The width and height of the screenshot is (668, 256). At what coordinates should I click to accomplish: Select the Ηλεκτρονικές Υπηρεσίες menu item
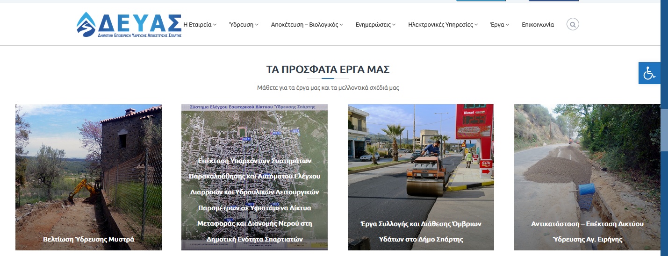pos(442,25)
